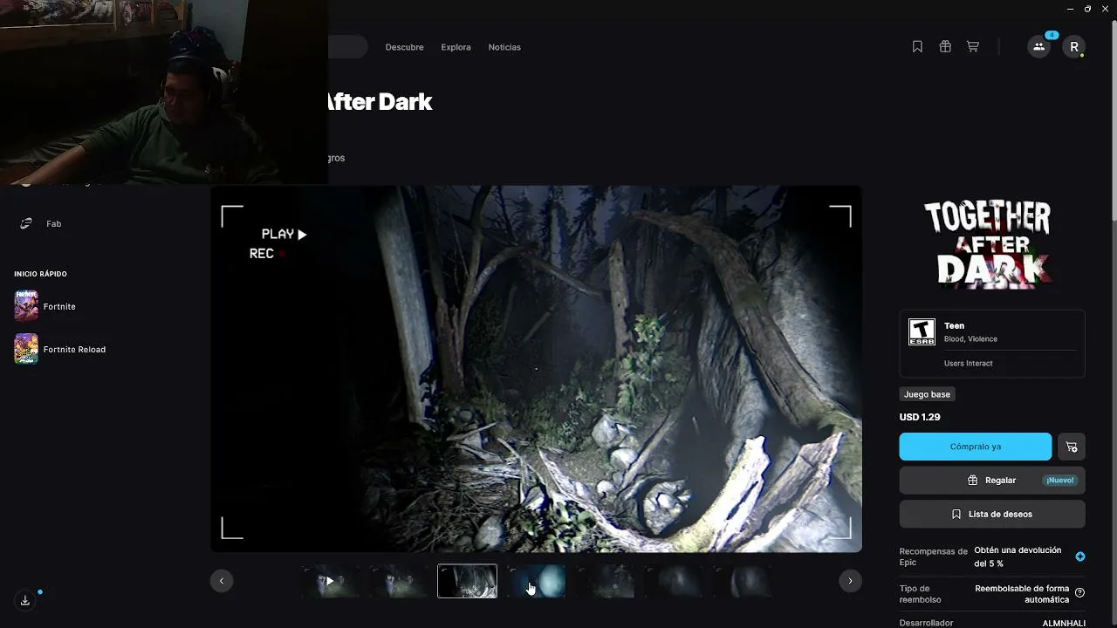The width and height of the screenshot is (1117, 628).
Task: Open the Fortnite quick launch label
Action: 59,307
